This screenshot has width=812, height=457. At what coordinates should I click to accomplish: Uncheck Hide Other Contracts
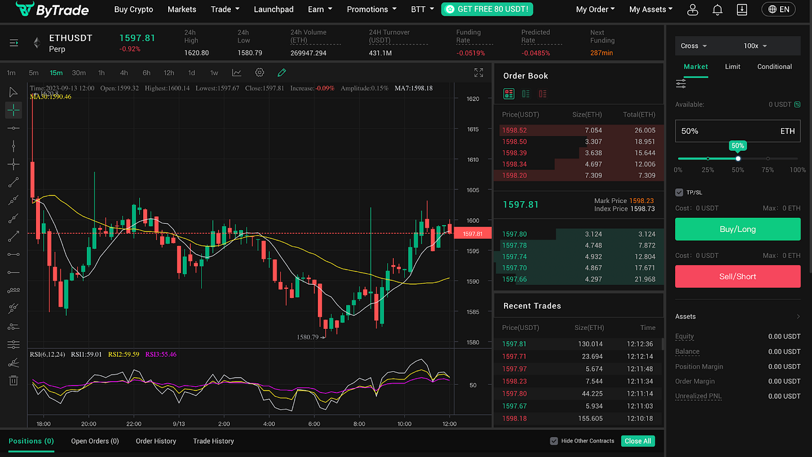point(554,441)
